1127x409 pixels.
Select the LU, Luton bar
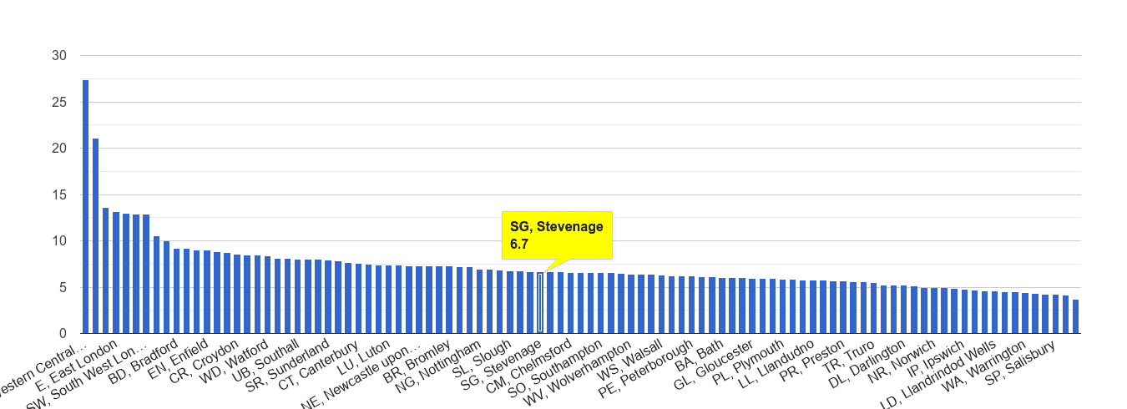coord(388,300)
